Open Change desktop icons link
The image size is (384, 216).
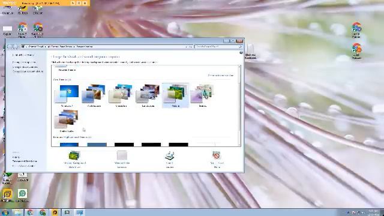tap(24, 62)
